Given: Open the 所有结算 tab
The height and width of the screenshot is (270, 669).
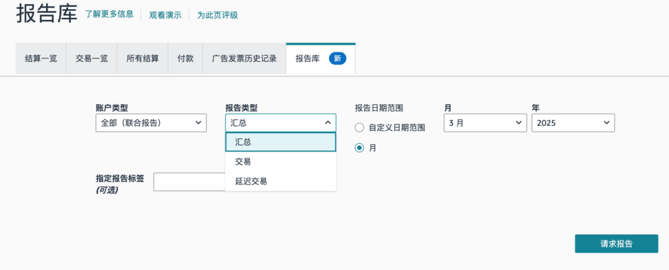Looking at the screenshot, I should (142, 59).
